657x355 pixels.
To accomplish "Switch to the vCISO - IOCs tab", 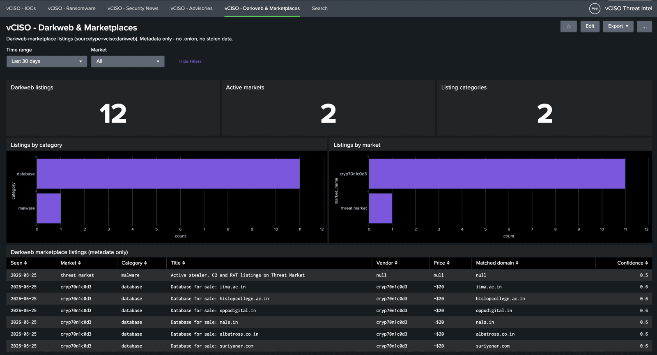I will point(21,8).
